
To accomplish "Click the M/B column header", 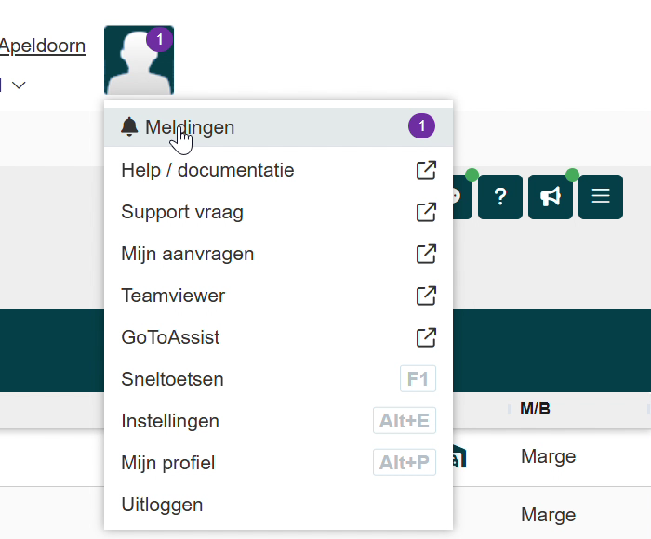I will (535, 409).
